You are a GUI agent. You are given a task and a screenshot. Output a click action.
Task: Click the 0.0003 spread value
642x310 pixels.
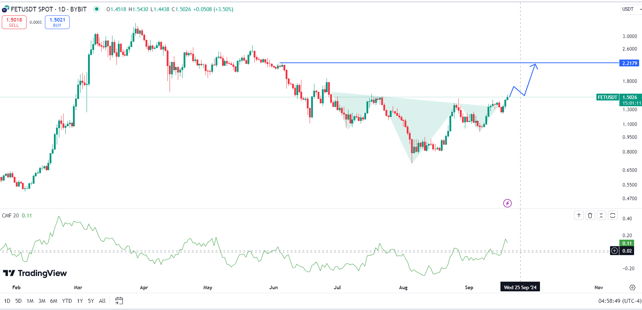click(x=36, y=22)
